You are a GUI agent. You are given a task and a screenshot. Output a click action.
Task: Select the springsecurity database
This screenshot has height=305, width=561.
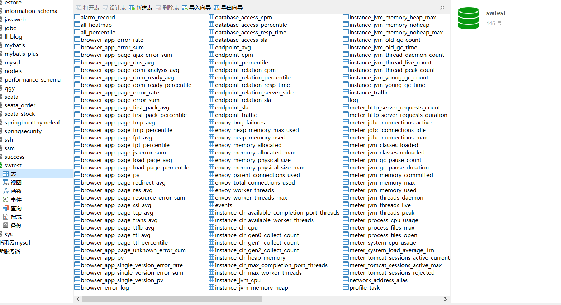click(x=23, y=131)
